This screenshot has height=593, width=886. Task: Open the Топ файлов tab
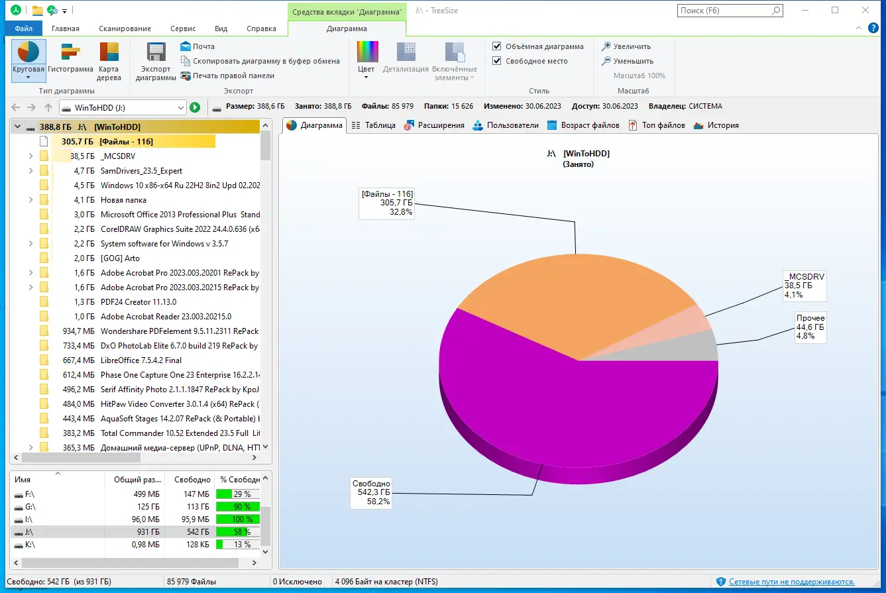click(x=657, y=125)
